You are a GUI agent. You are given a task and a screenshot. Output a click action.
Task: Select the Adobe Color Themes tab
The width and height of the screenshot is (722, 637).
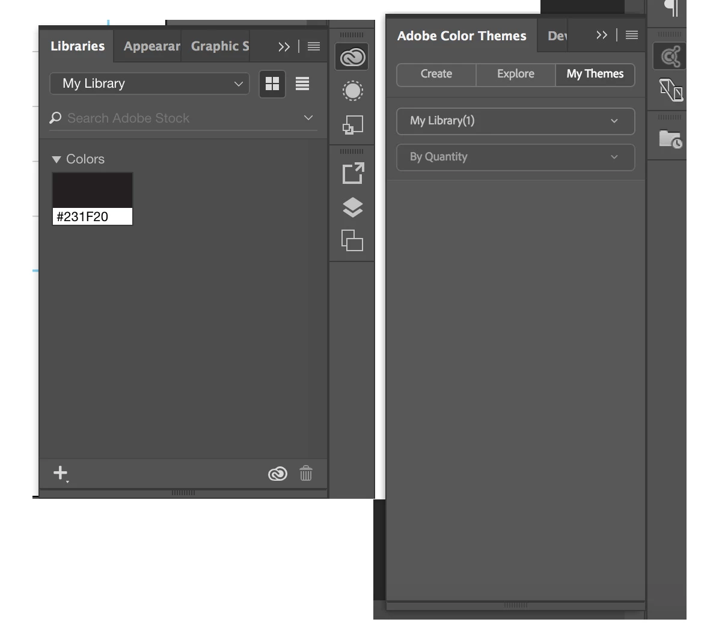pyautogui.click(x=462, y=36)
